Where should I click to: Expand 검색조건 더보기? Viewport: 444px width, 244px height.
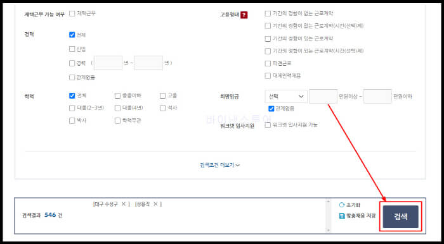219,165
